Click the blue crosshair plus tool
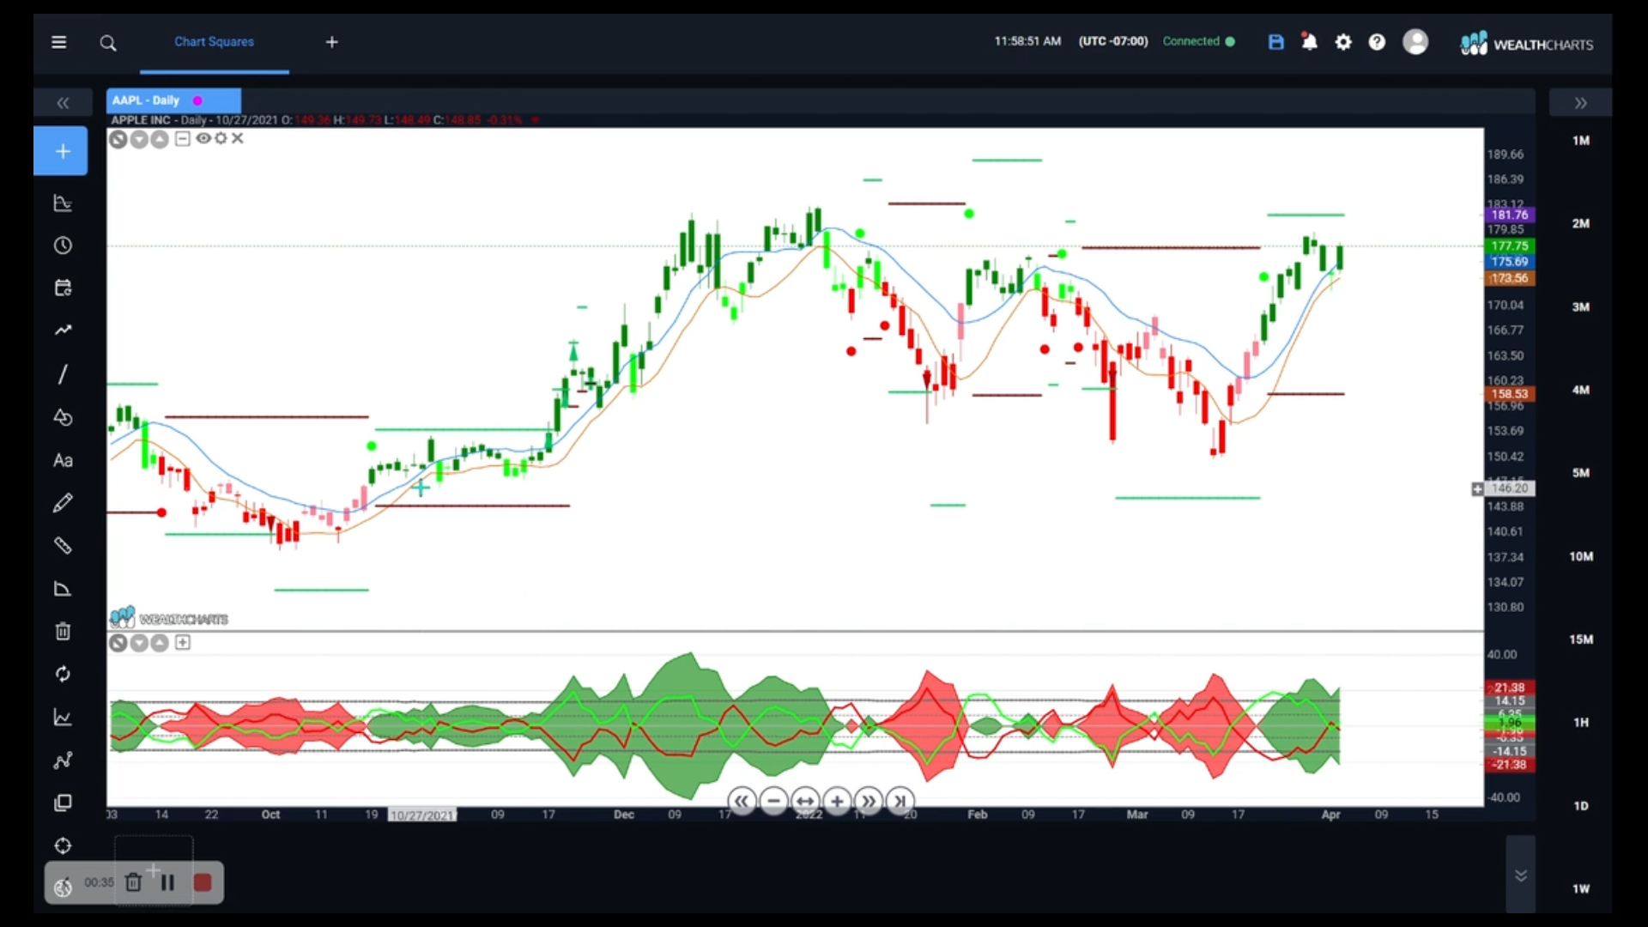The height and width of the screenshot is (927, 1648). (61, 152)
